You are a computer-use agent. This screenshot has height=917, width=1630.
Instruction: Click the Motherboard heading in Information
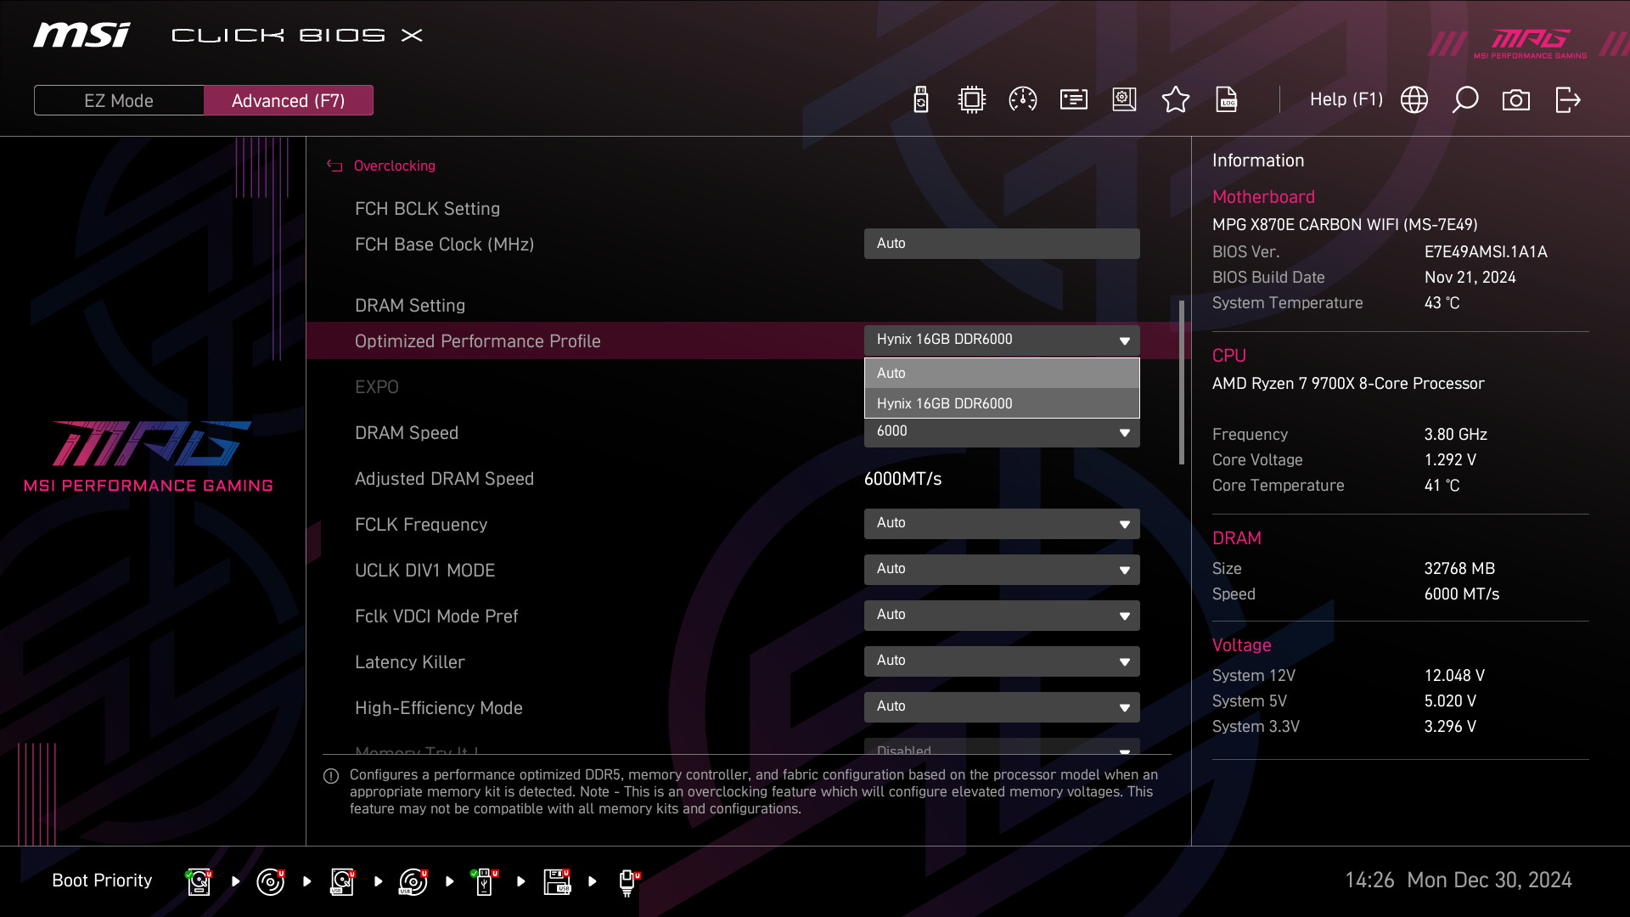coord(1263,197)
